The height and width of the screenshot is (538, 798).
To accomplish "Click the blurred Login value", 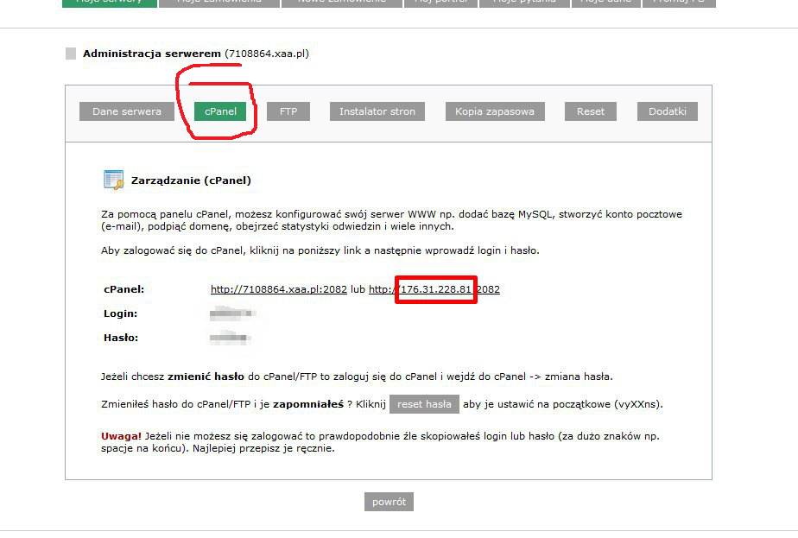I will tap(231, 313).
